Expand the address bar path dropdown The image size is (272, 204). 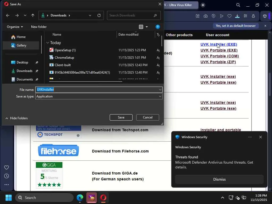coord(90,15)
